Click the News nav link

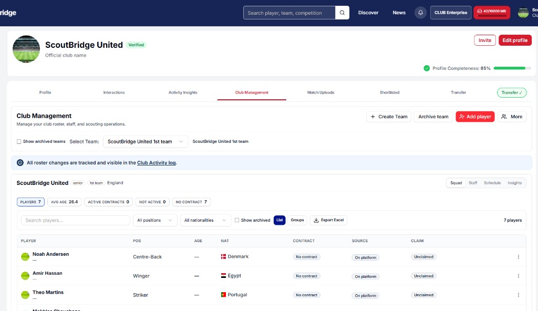click(x=399, y=13)
